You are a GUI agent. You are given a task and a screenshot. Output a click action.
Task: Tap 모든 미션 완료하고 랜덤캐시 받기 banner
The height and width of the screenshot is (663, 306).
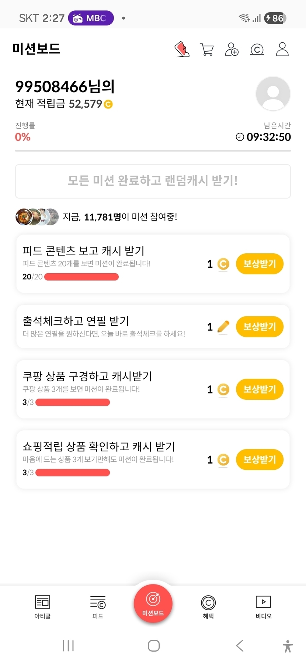[x=153, y=181]
